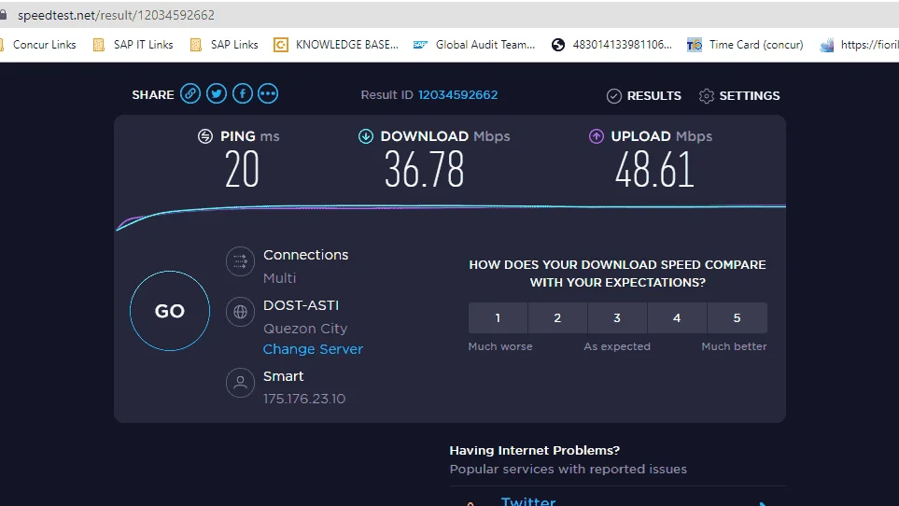899x506 pixels.
Task: Click the address bar lock icon
Action: 3,15
